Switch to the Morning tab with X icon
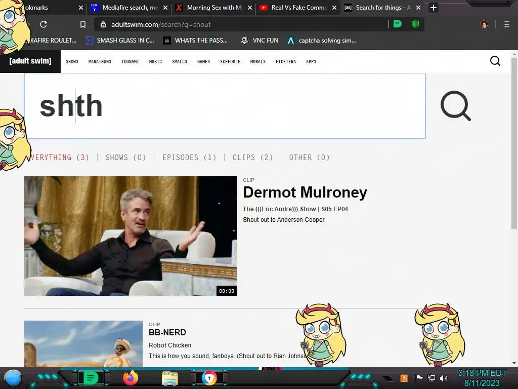This screenshot has width=518, height=389. coord(213,8)
